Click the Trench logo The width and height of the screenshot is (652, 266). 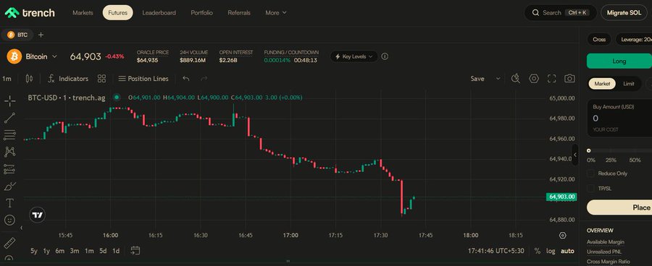pos(30,13)
